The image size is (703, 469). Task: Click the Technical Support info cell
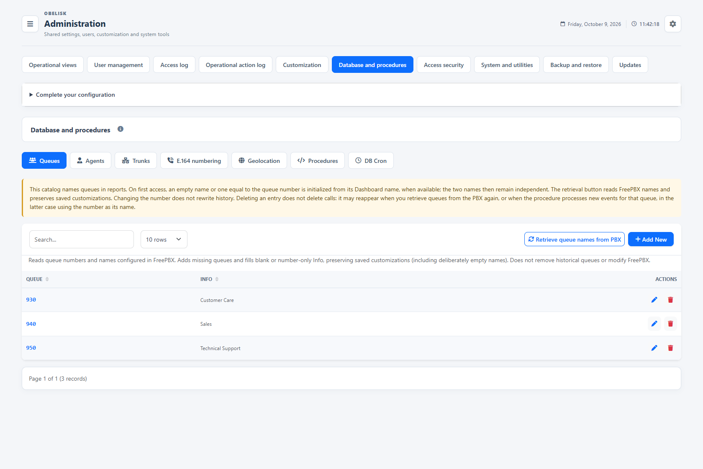[221, 348]
